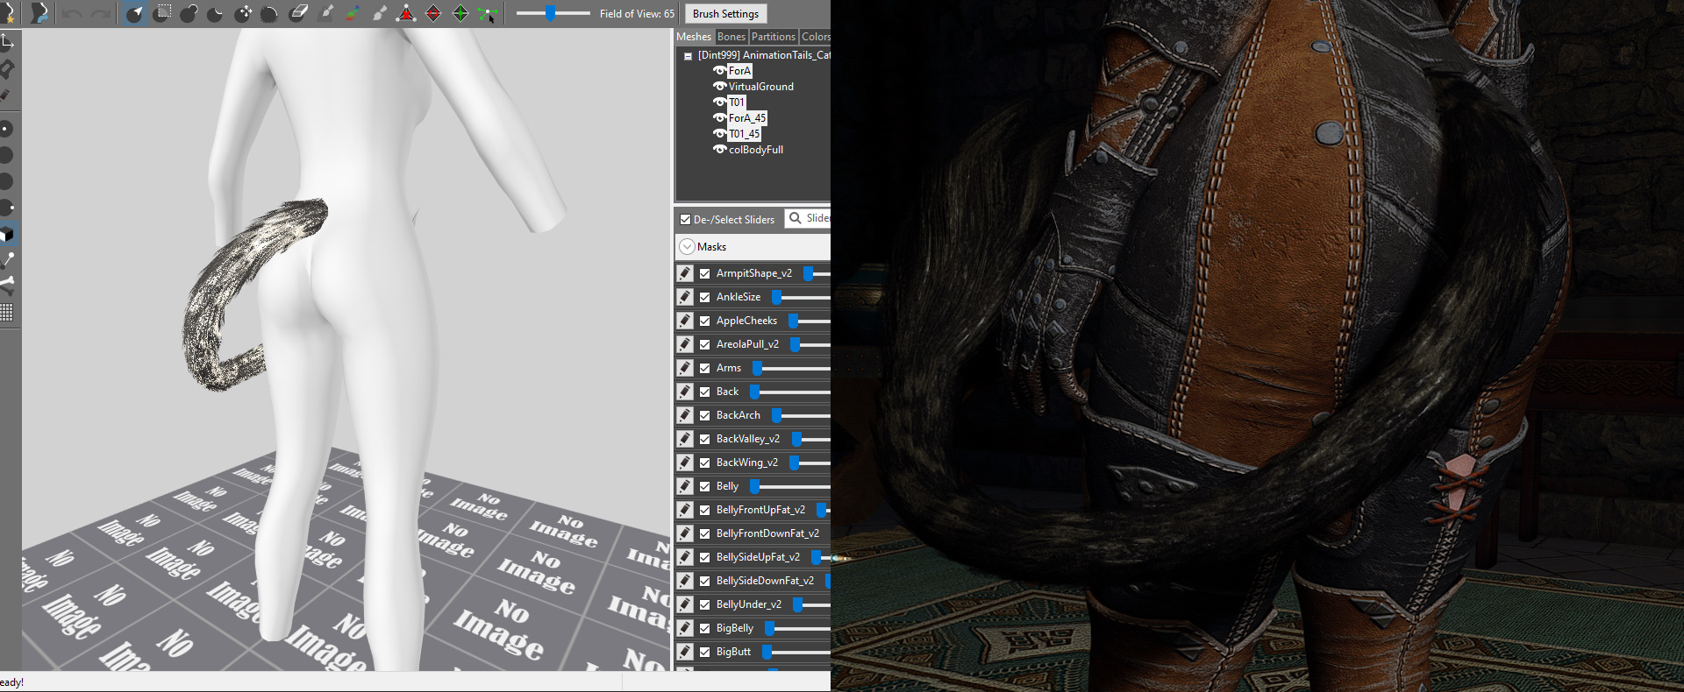
Task: Click the BellyUnder_v2 slider label
Action: [749, 604]
